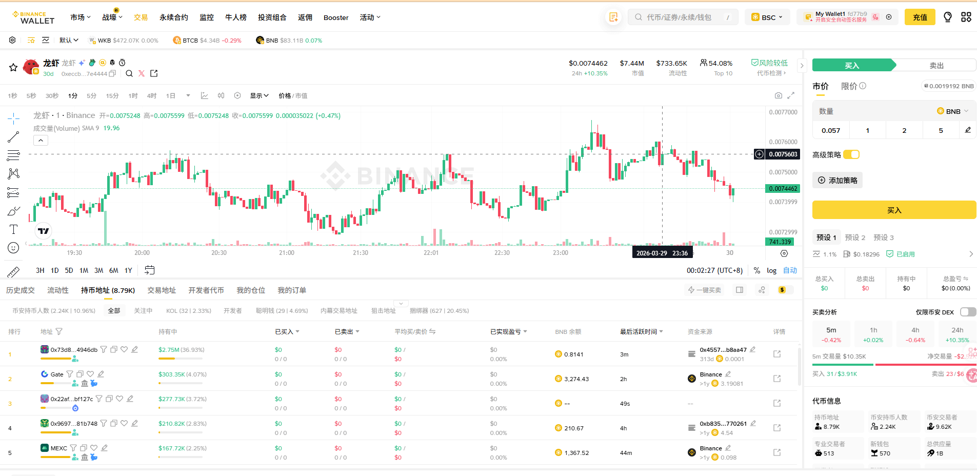Select the 5分 chart interval
977x476 pixels.
click(x=91, y=96)
